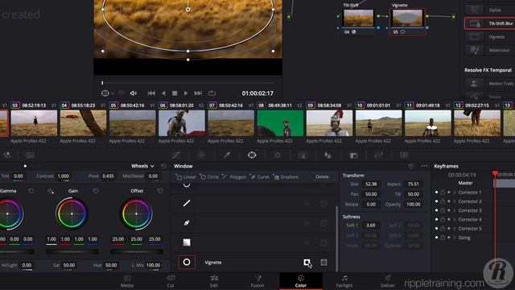Image resolution: width=515 pixels, height=290 pixels.
Task: Open the Power Window palette icon
Action: tap(252, 155)
